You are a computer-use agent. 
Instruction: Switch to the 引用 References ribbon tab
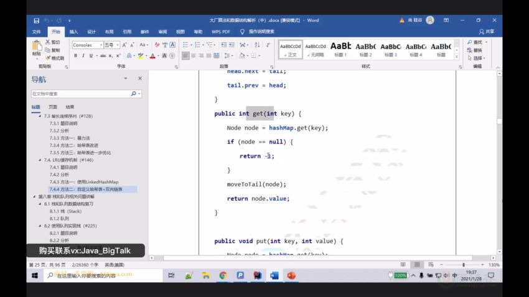pyautogui.click(x=127, y=32)
